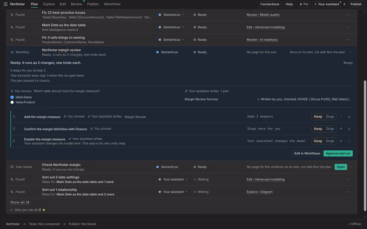Move step 3 Explain the margin measure up

coord(341,141)
